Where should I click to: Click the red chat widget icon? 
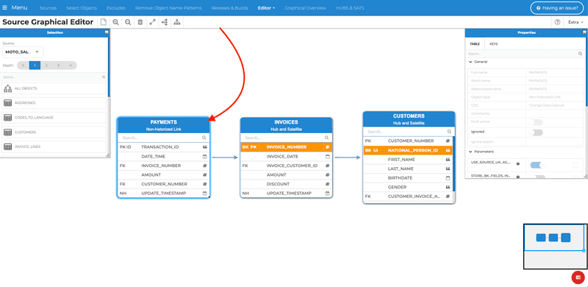click(x=578, y=277)
